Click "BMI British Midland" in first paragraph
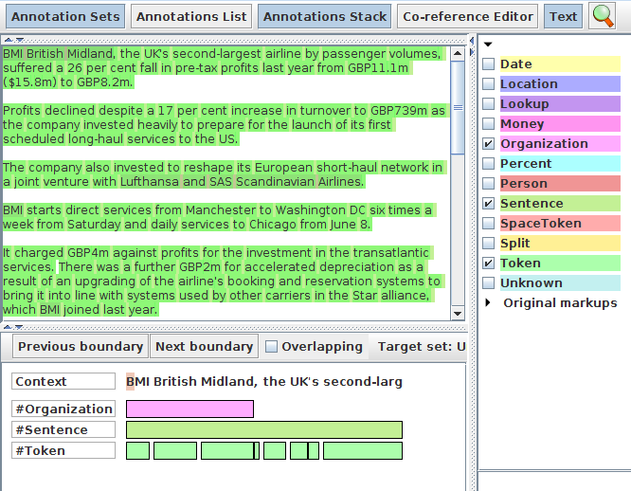The height and width of the screenshot is (491, 631). point(59,53)
